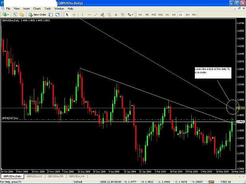Click the chart document icon before File
This screenshot has height=184, width=246.
(x=3, y=9)
